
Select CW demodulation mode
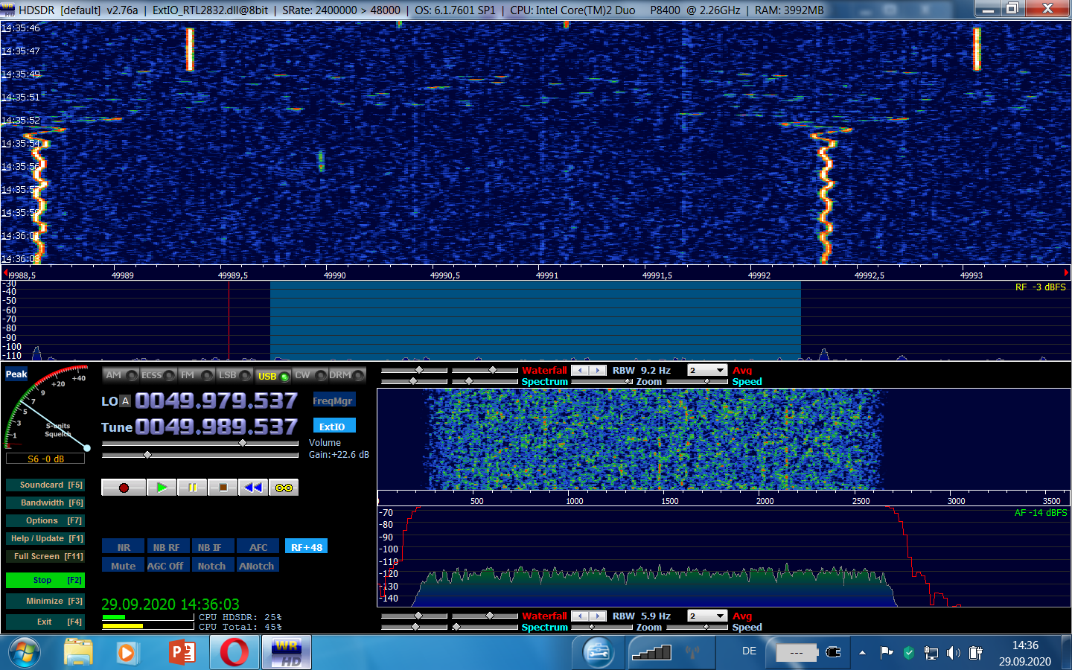(x=310, y=375)
